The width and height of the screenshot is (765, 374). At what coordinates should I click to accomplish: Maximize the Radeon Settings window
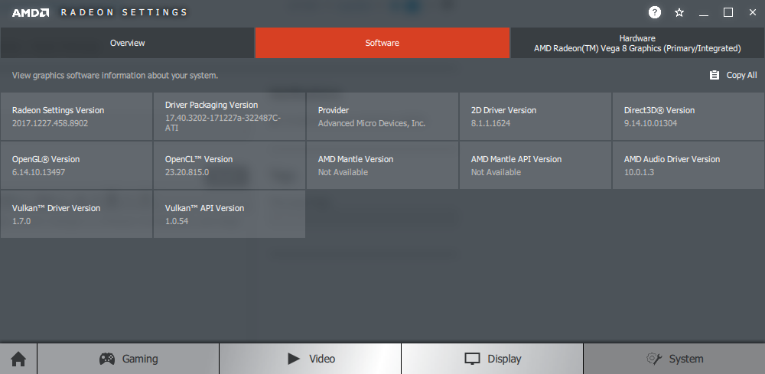point(728,13)
